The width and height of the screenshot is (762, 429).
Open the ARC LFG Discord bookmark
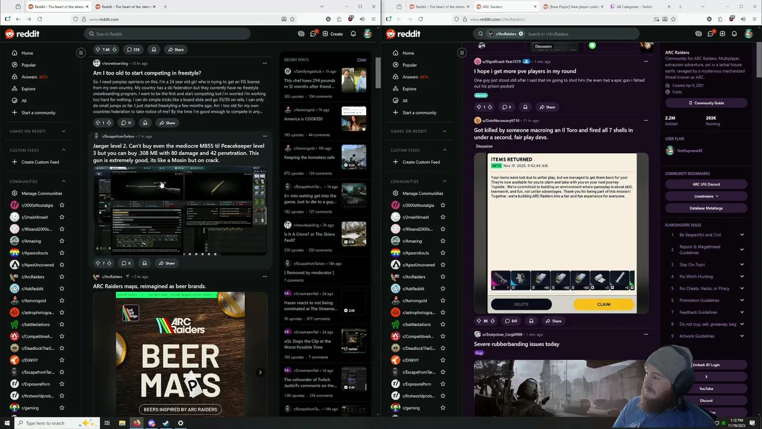[x=705, y=184]
